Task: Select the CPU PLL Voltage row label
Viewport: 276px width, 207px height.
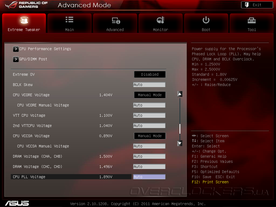Action: point(29,177)
